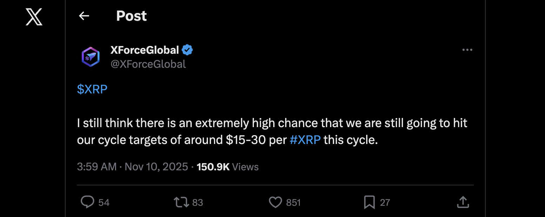Viewport: 545px width, 217px height.
Task: Open the post's more options menu
Action: (467, 50)
